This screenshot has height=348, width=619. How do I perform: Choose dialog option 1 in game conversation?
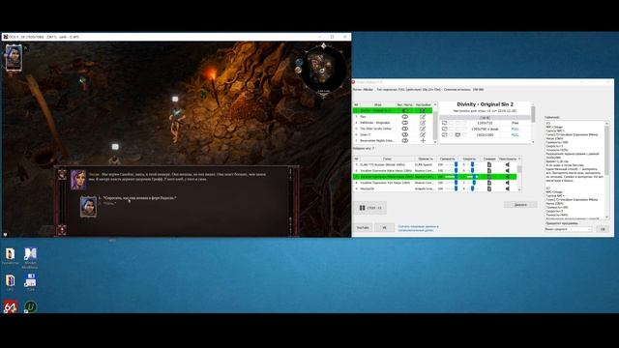tap(137, 198)
